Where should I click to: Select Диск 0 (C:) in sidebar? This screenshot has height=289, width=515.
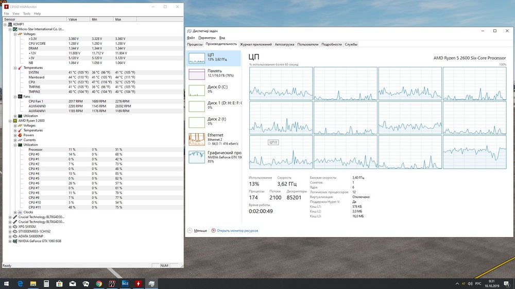[x=214, y=90]
